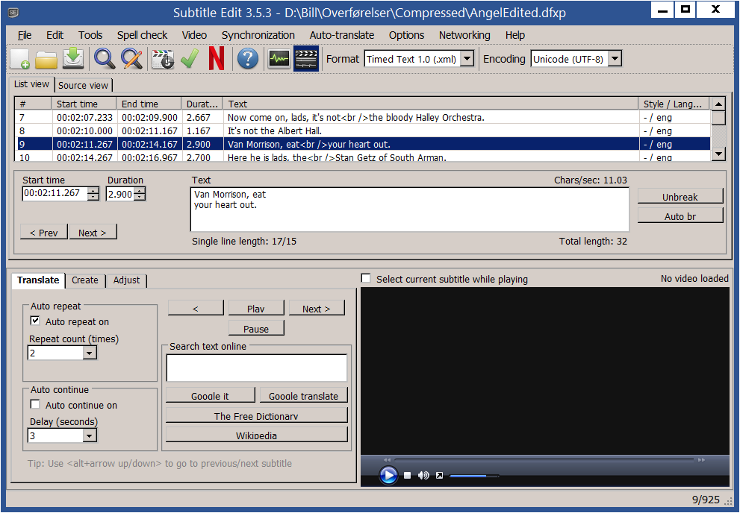The height and width of the screenshot is (513, 740).
Task: Click the Start time spinner arrows
Action: [x=93, y=194]
